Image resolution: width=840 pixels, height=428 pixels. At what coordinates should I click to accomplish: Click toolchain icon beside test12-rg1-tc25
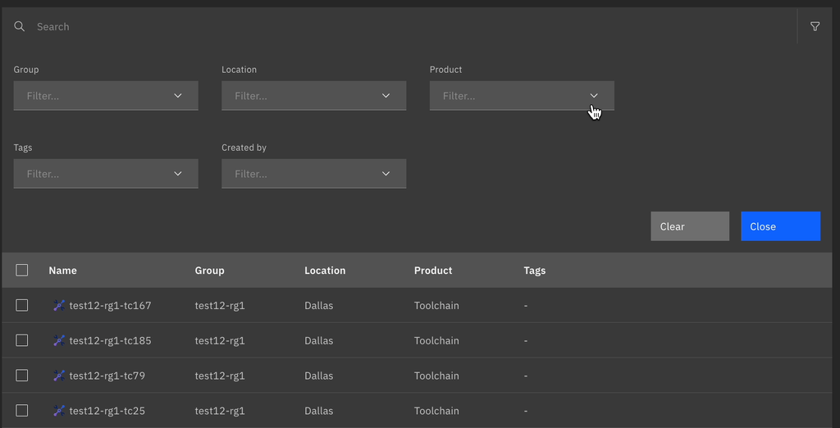(x=59, y=411)
